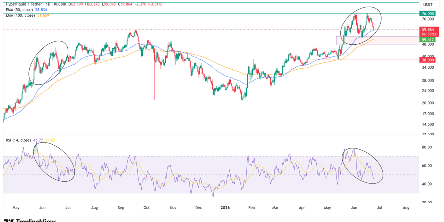The width and height of the screenshot is (444, 222).
Task: Click the 40.00 RSI axis tick
Action: [x=427, y=184]
